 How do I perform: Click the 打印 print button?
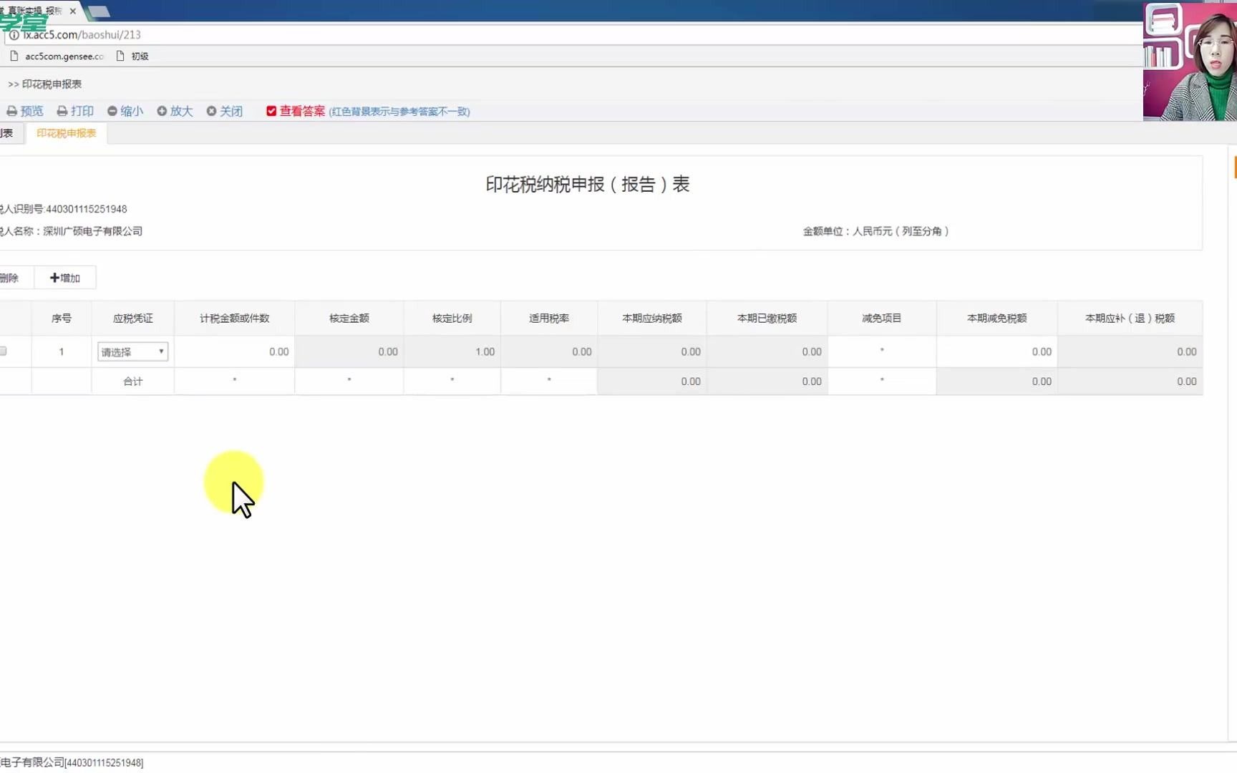pyautogui.click(x=75, y=111)
